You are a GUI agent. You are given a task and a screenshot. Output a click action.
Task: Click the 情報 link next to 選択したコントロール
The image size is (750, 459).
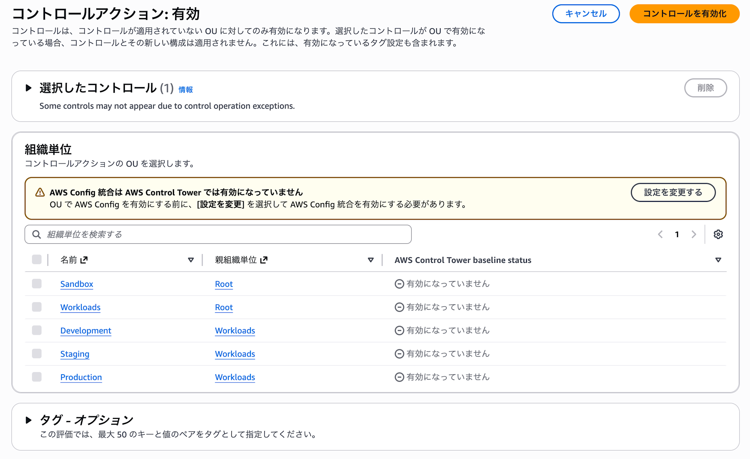point(185,90)
